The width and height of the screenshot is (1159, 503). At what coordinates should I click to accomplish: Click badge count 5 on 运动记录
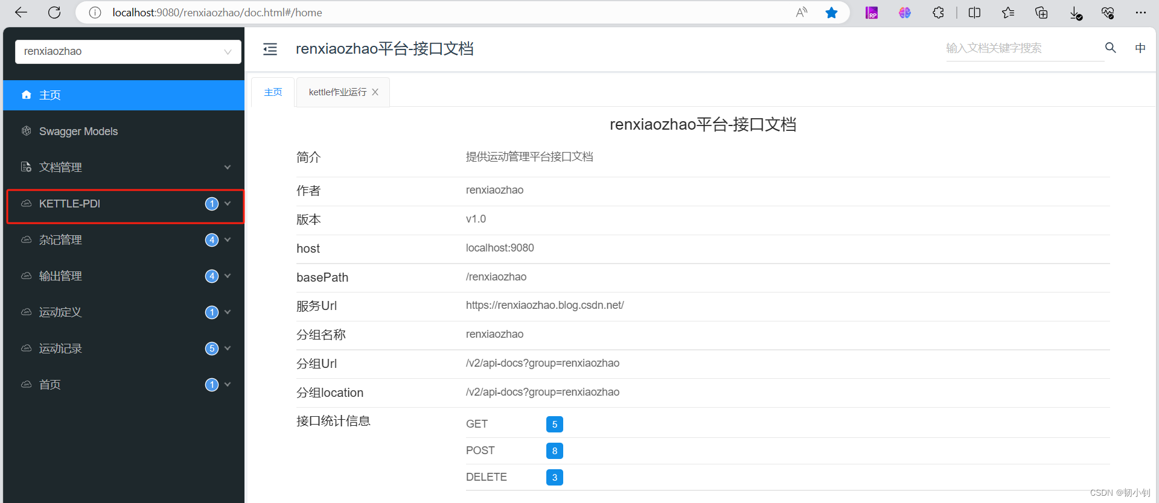pyautogui.click(x=212, y=349)
